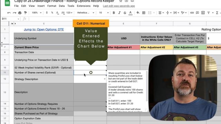Open the View menu
The height and width of the screenshot is (124, 221).
31,6
